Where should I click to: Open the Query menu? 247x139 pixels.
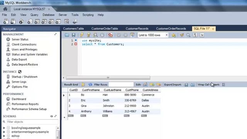click(x=34, y=15)
